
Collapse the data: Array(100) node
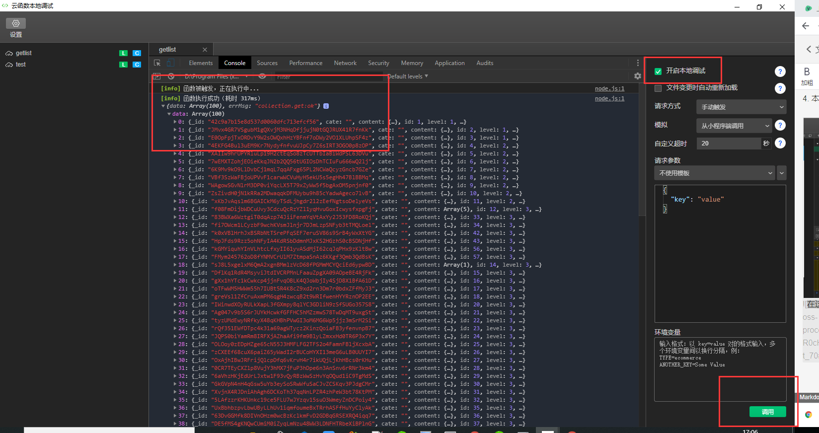[x=169, y=114]
